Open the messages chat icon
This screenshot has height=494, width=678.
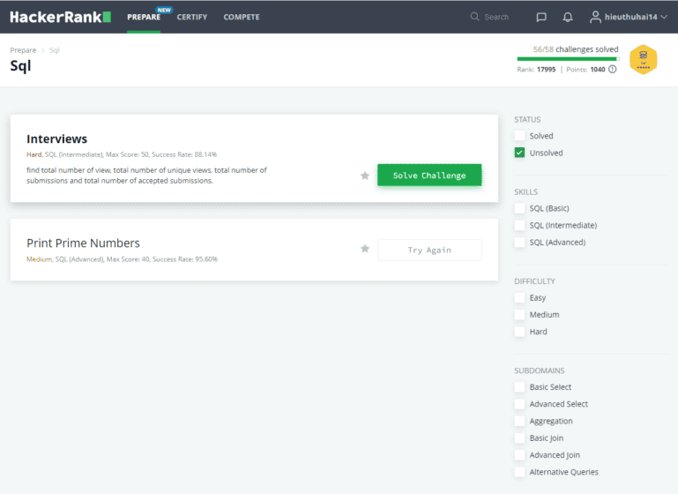click(x=541, y=17)
